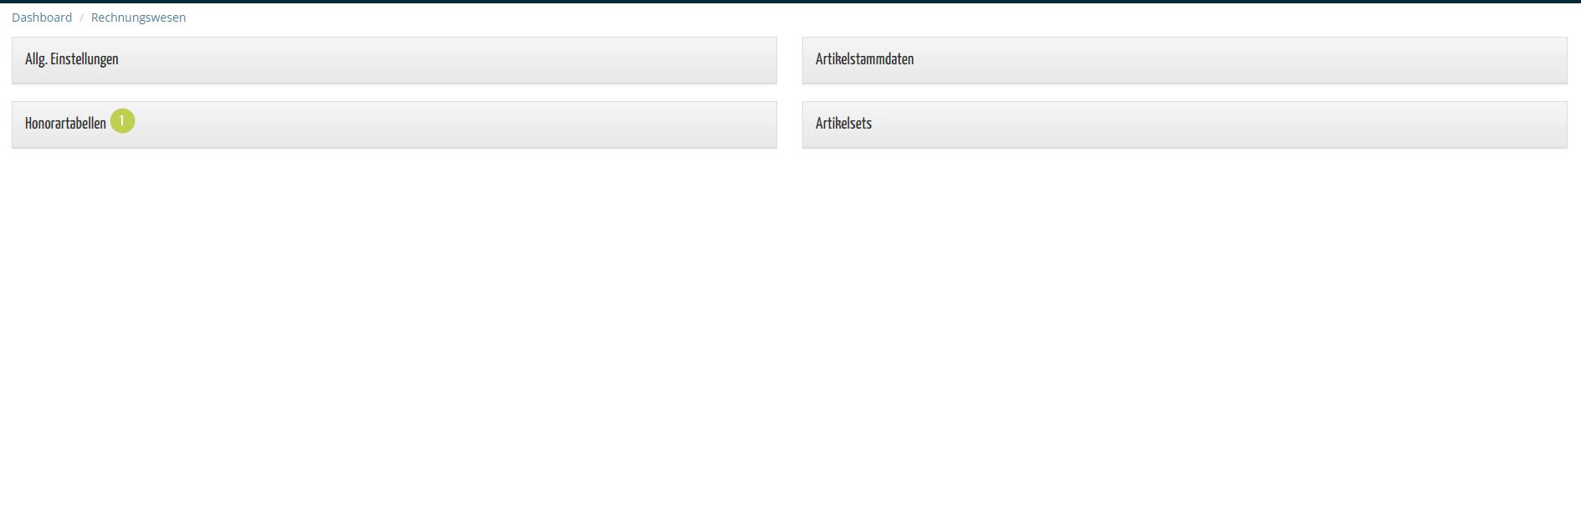1581x512 pixels.
Task: Select the Allg. Einstellungen heading text
Action: (72, 59)
